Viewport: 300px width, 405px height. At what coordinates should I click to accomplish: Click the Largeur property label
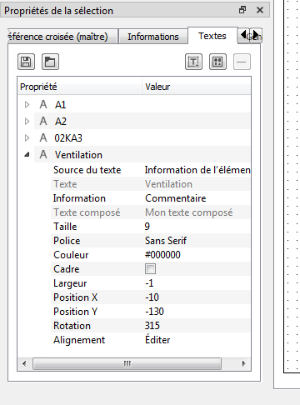[x=70, y=283]
